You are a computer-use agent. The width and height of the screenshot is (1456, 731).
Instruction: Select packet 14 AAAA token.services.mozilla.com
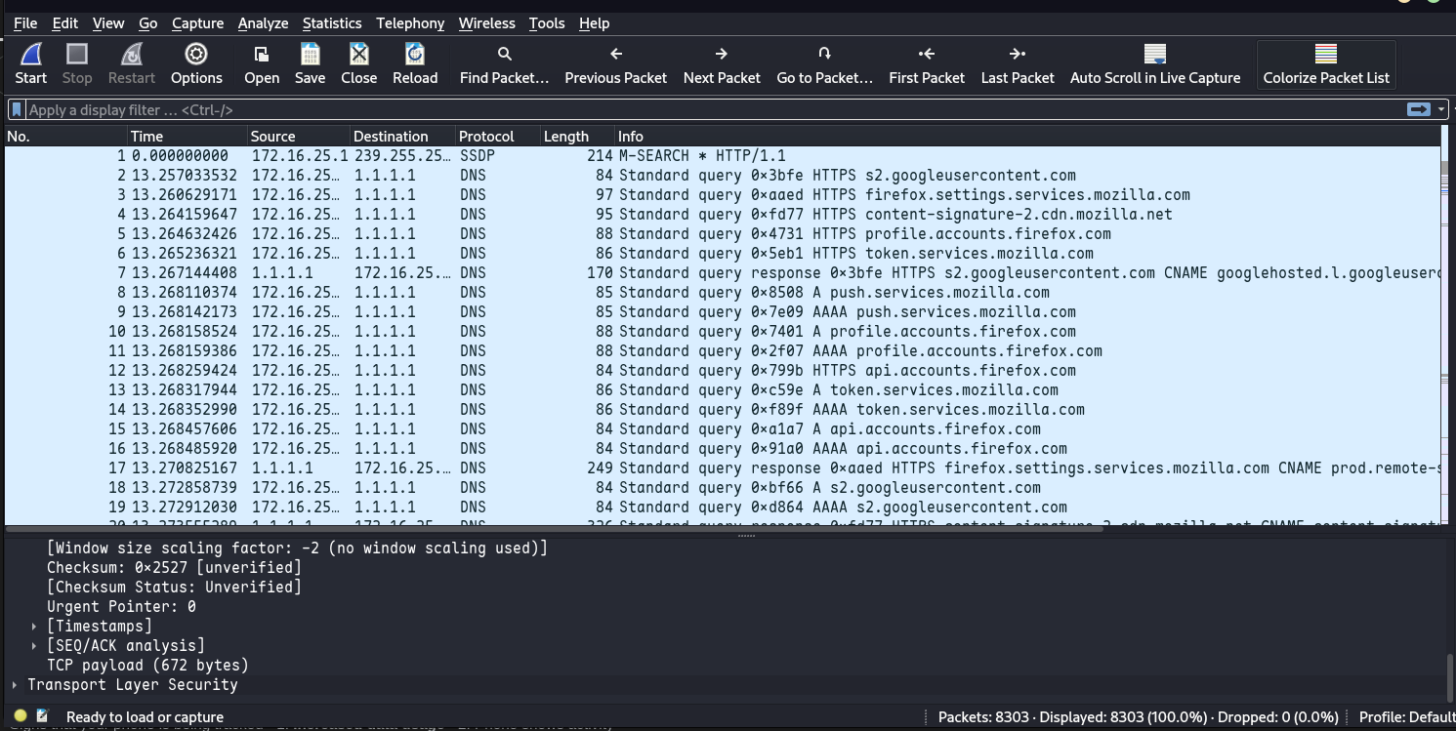click(723, 410)
